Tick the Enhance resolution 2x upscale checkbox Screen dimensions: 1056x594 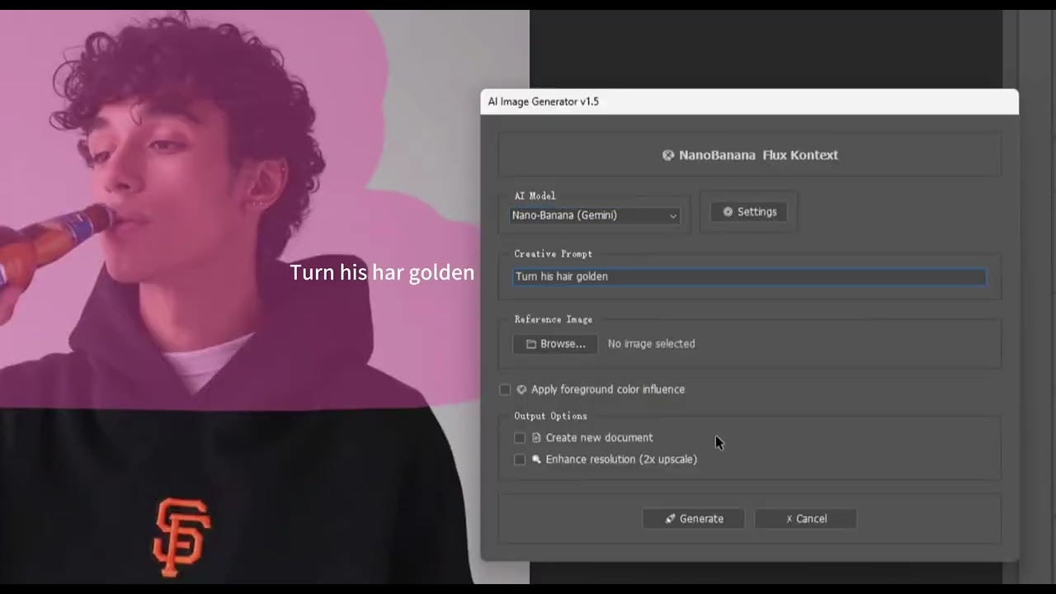(x=520, y=460)
